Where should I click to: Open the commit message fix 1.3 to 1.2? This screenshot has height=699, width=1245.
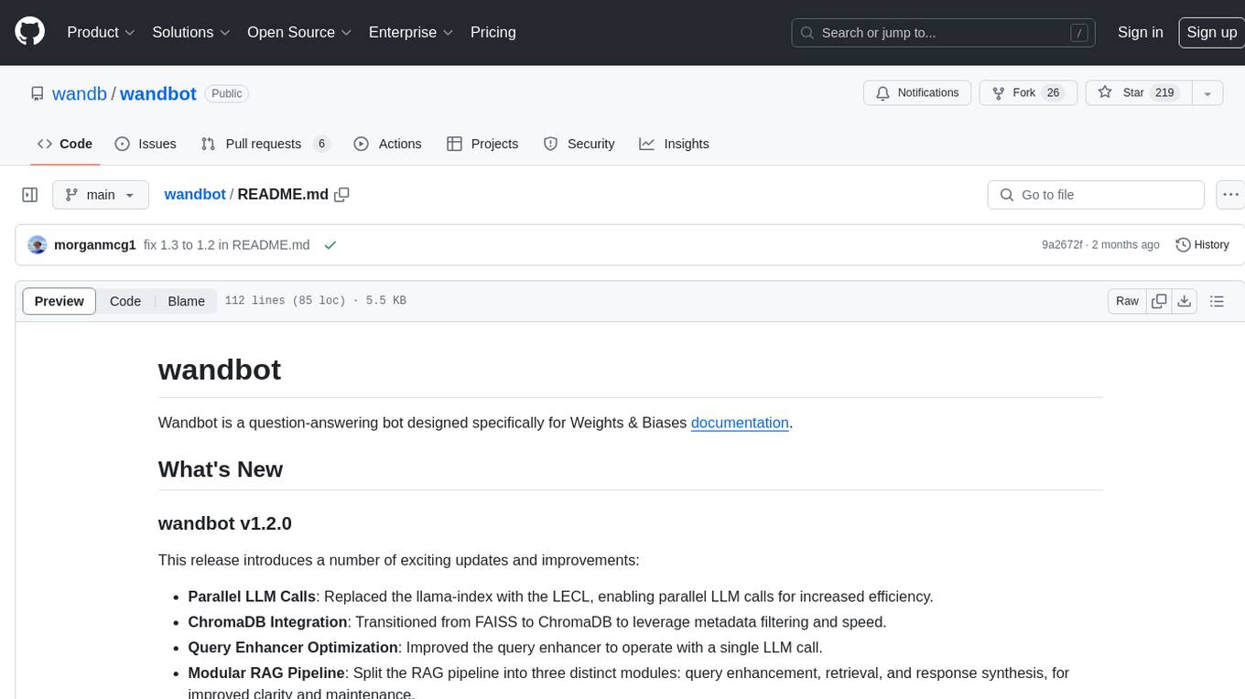point(227,245)
